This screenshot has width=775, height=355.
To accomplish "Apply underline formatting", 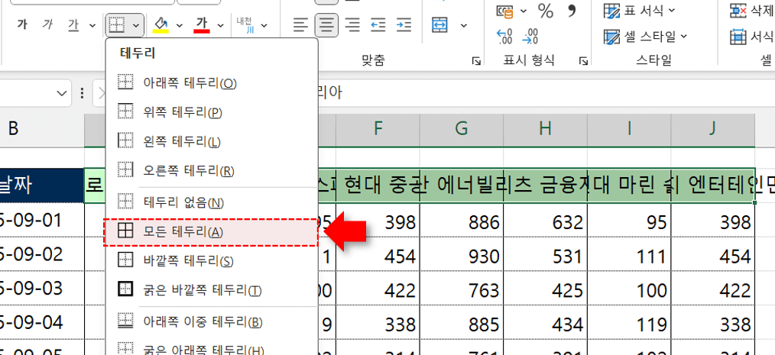I will [73, 24].
